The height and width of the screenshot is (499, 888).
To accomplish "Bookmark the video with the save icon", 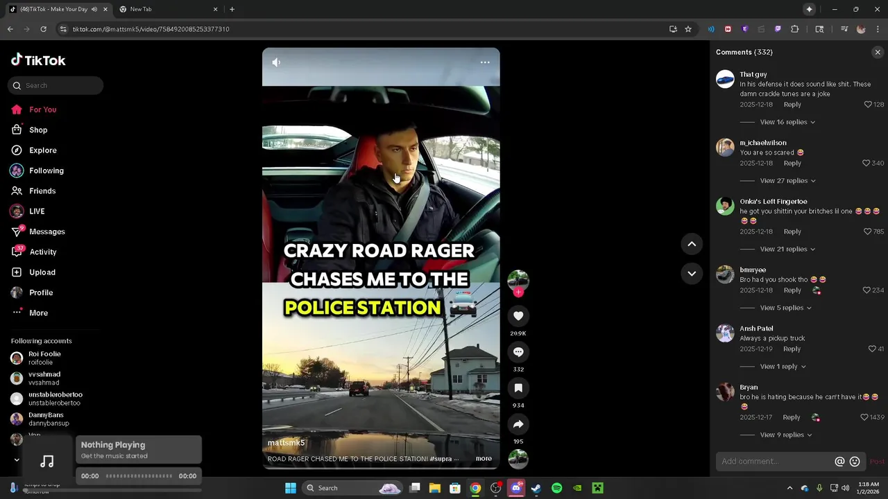I will (518, 388).
